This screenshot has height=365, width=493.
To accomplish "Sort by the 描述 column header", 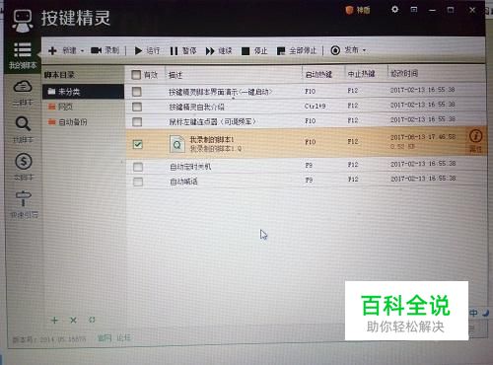I will [176, 75].
